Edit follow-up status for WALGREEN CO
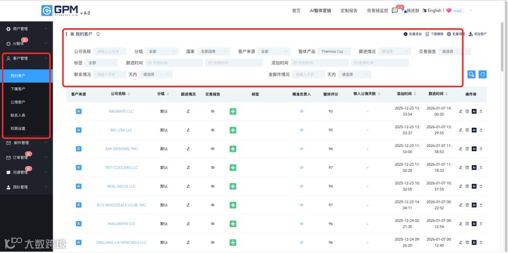The width and height of the screenshot is (508, 253). (188, 224)
